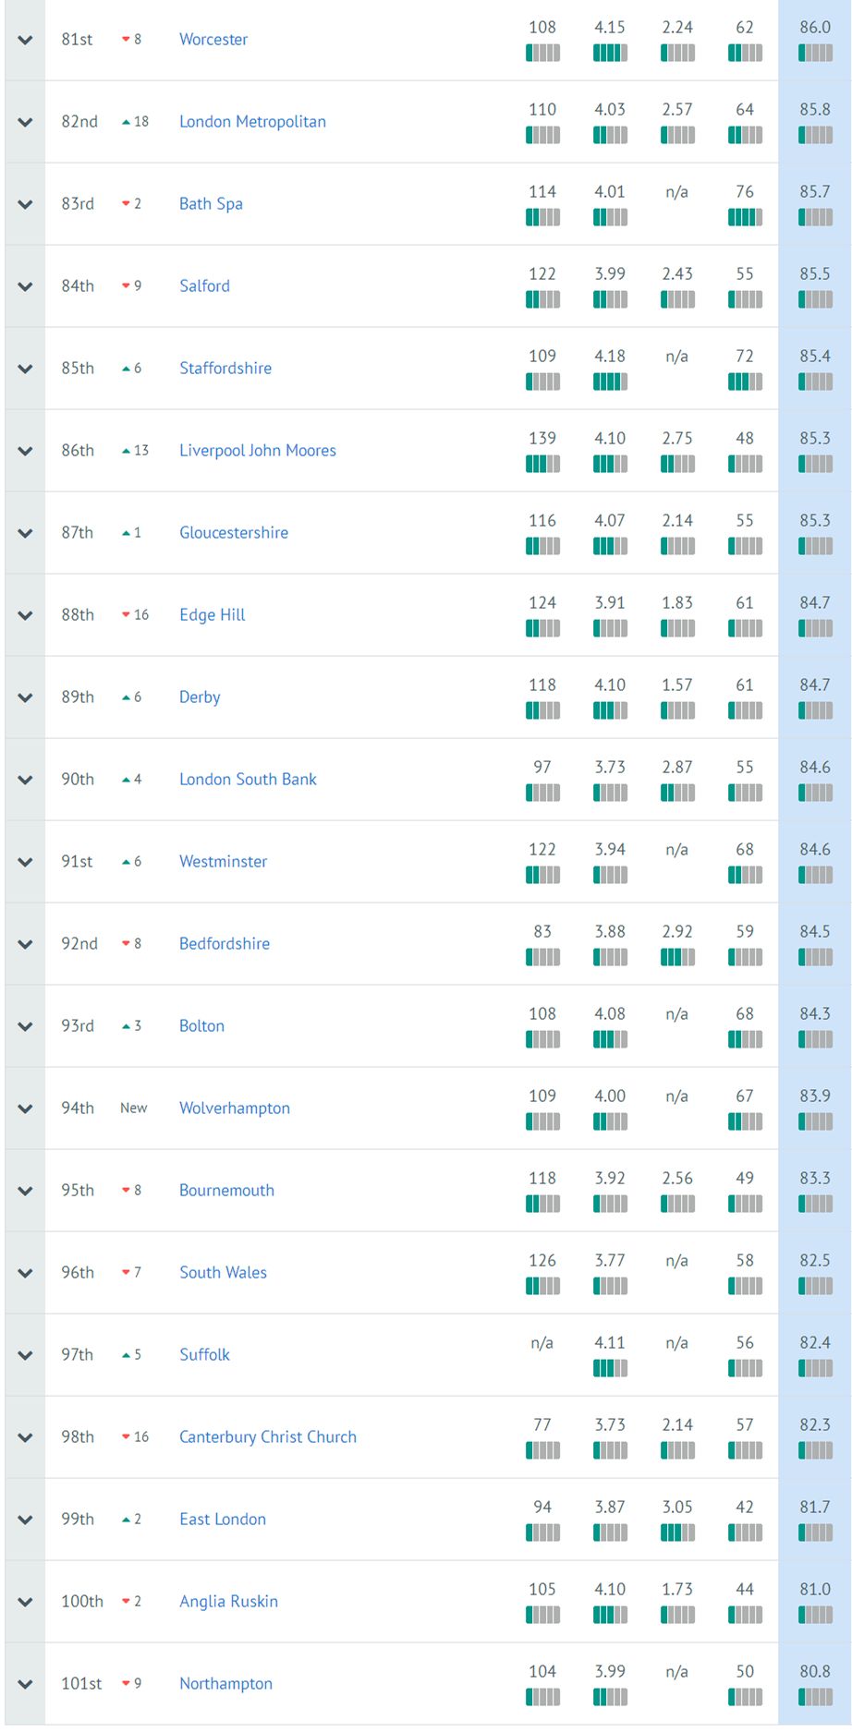Expand the Liverpool John Moores row chevron
Image resolution: width=852 pixels, height=1732 pixels.
(x=25, y=451)
